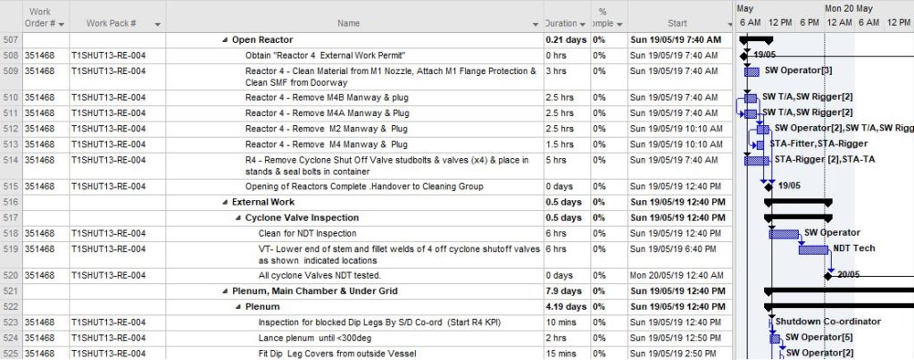Collapse the External Work summary group
This screenshot has height=360, width=914.
pyautogui.click(x=225, y=202)
